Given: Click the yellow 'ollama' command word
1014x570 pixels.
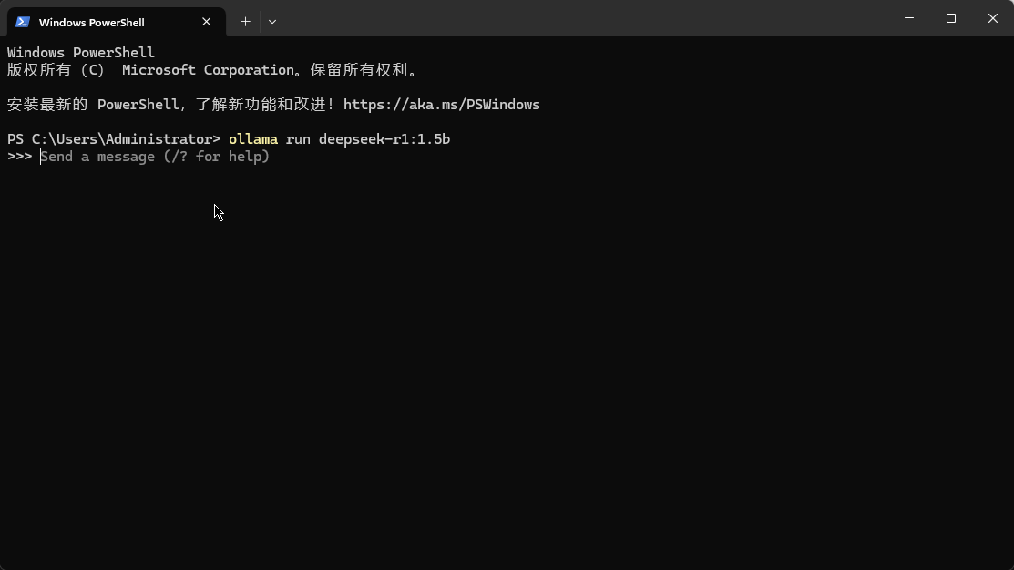Looking at the screenshot, I should pos(252,139).
